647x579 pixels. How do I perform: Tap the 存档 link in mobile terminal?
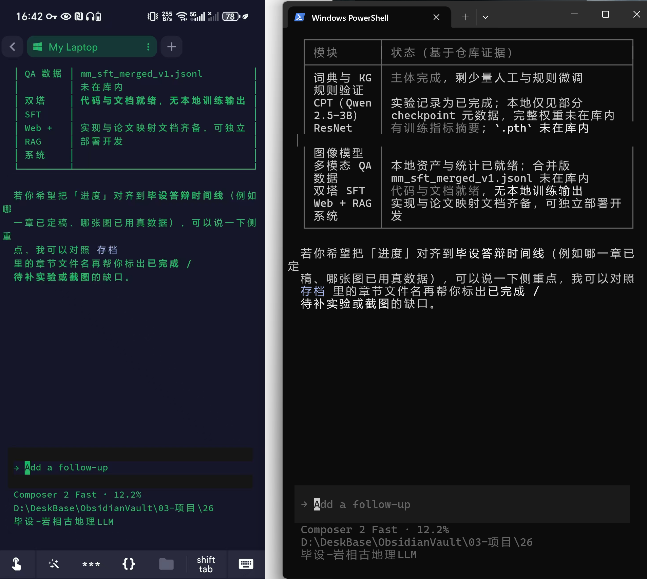click(107, 250)
